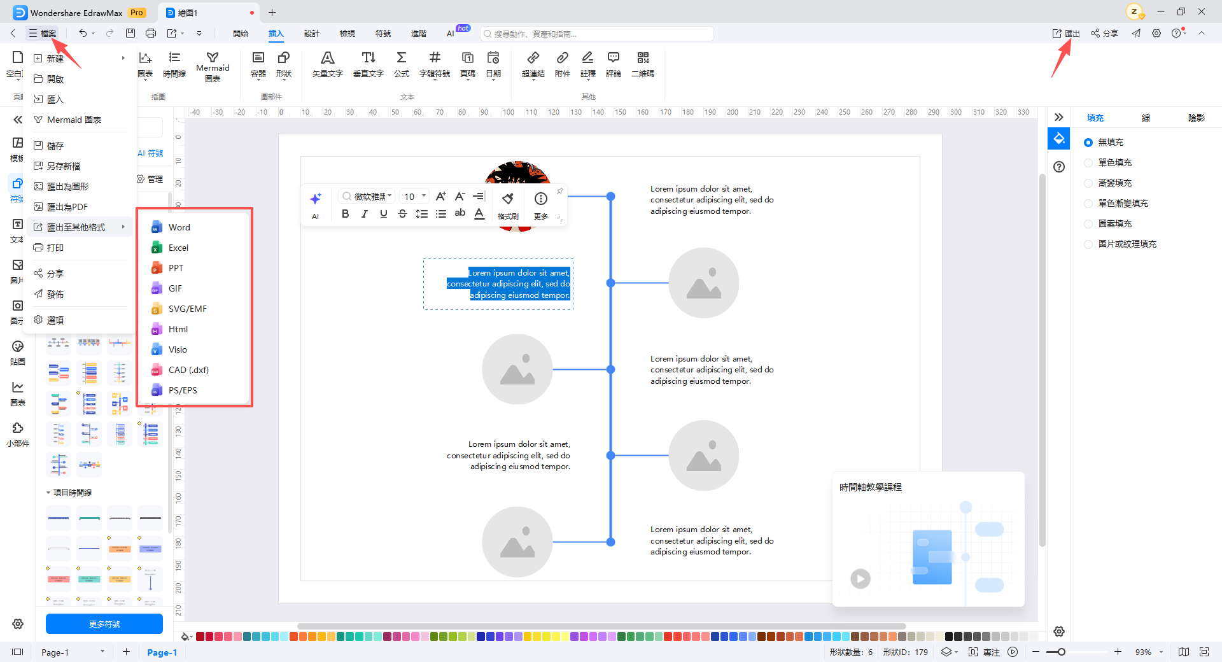
Task: Click the 更多符號 button
Action: coord(104,624)
